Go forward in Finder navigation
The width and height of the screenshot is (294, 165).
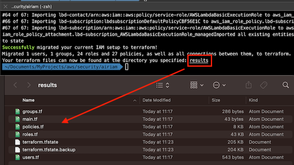pyautogui.click(x=29, y=85)
